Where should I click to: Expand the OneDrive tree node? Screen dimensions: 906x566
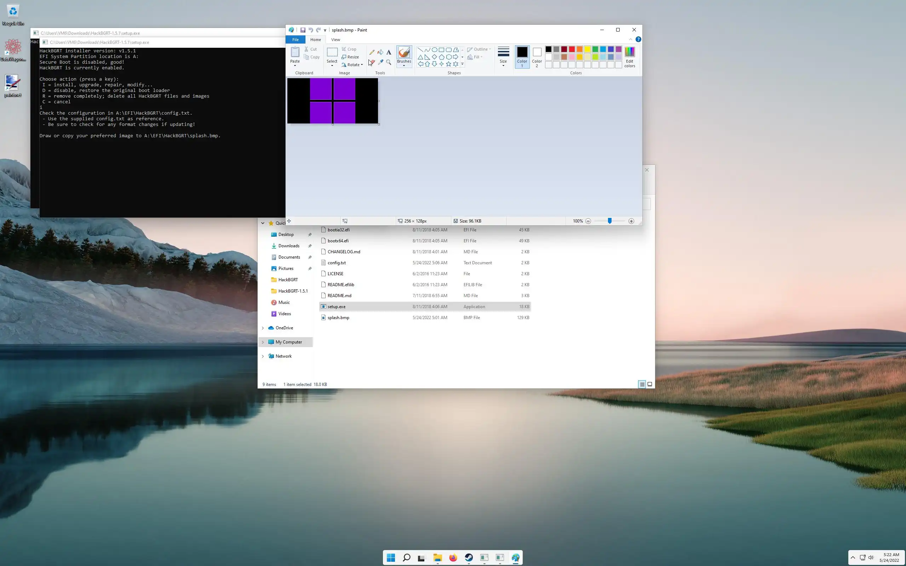263,328
